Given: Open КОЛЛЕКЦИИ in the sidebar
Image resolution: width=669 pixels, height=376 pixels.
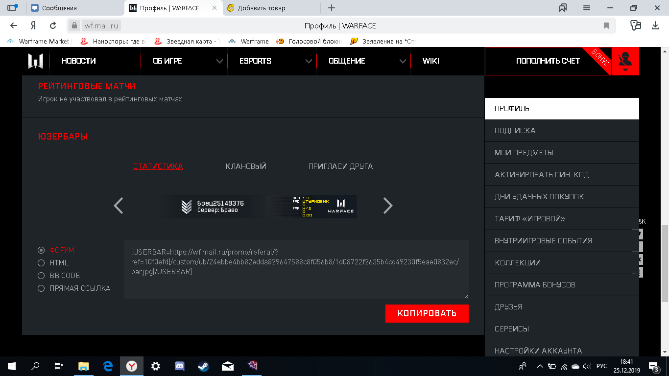Looking at the screenshot, I should tap(562, 263).
